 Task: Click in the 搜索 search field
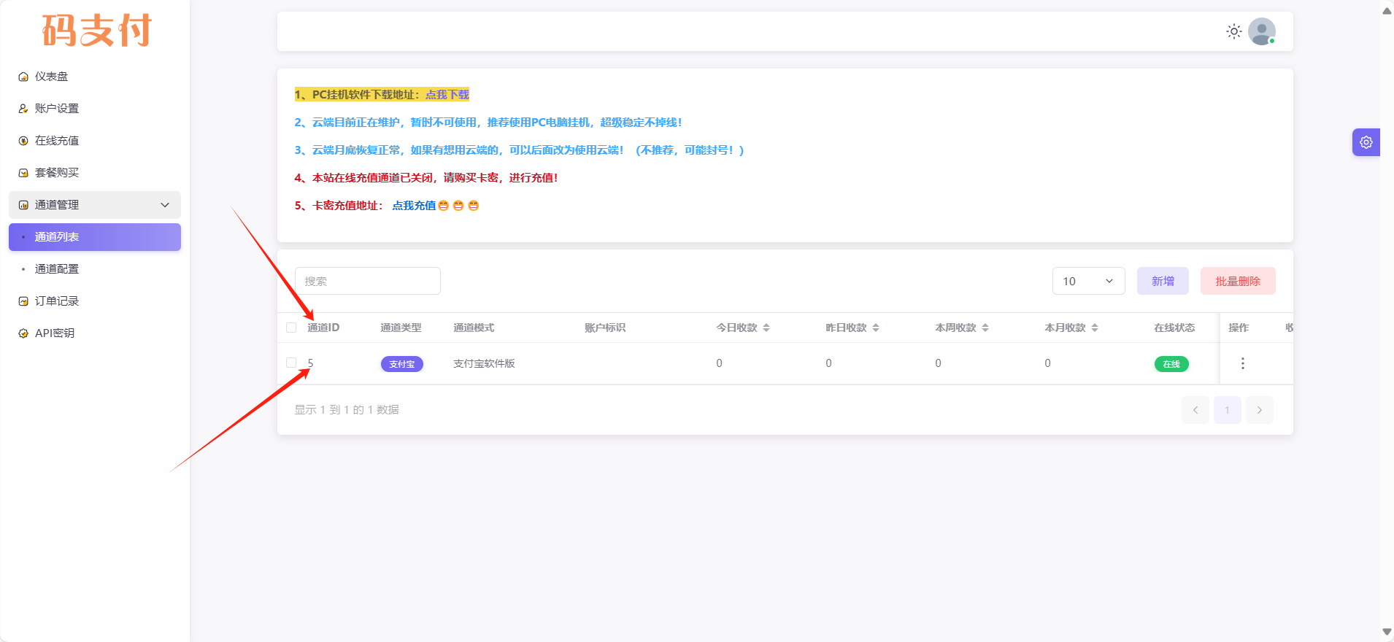[x=367, y=281]
